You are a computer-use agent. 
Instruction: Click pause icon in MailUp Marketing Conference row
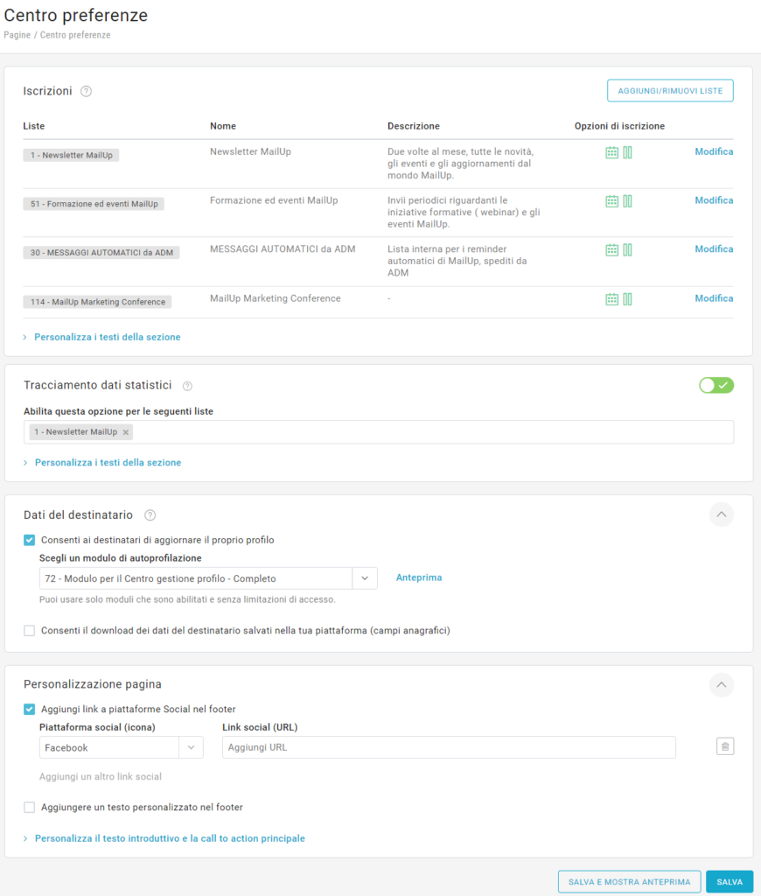point(627,299)
